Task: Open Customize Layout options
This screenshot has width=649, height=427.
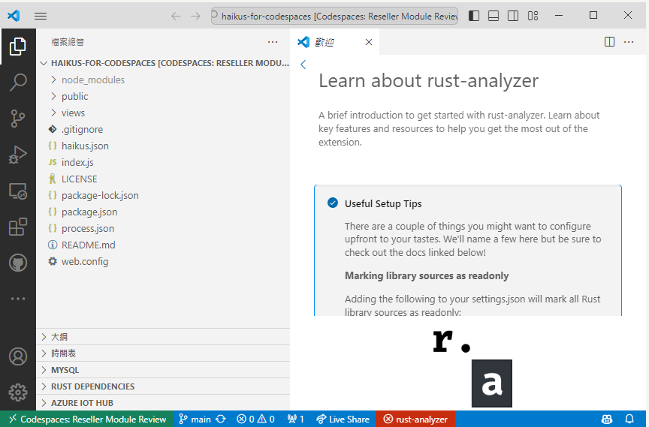Action: click(x=533, y=16)
